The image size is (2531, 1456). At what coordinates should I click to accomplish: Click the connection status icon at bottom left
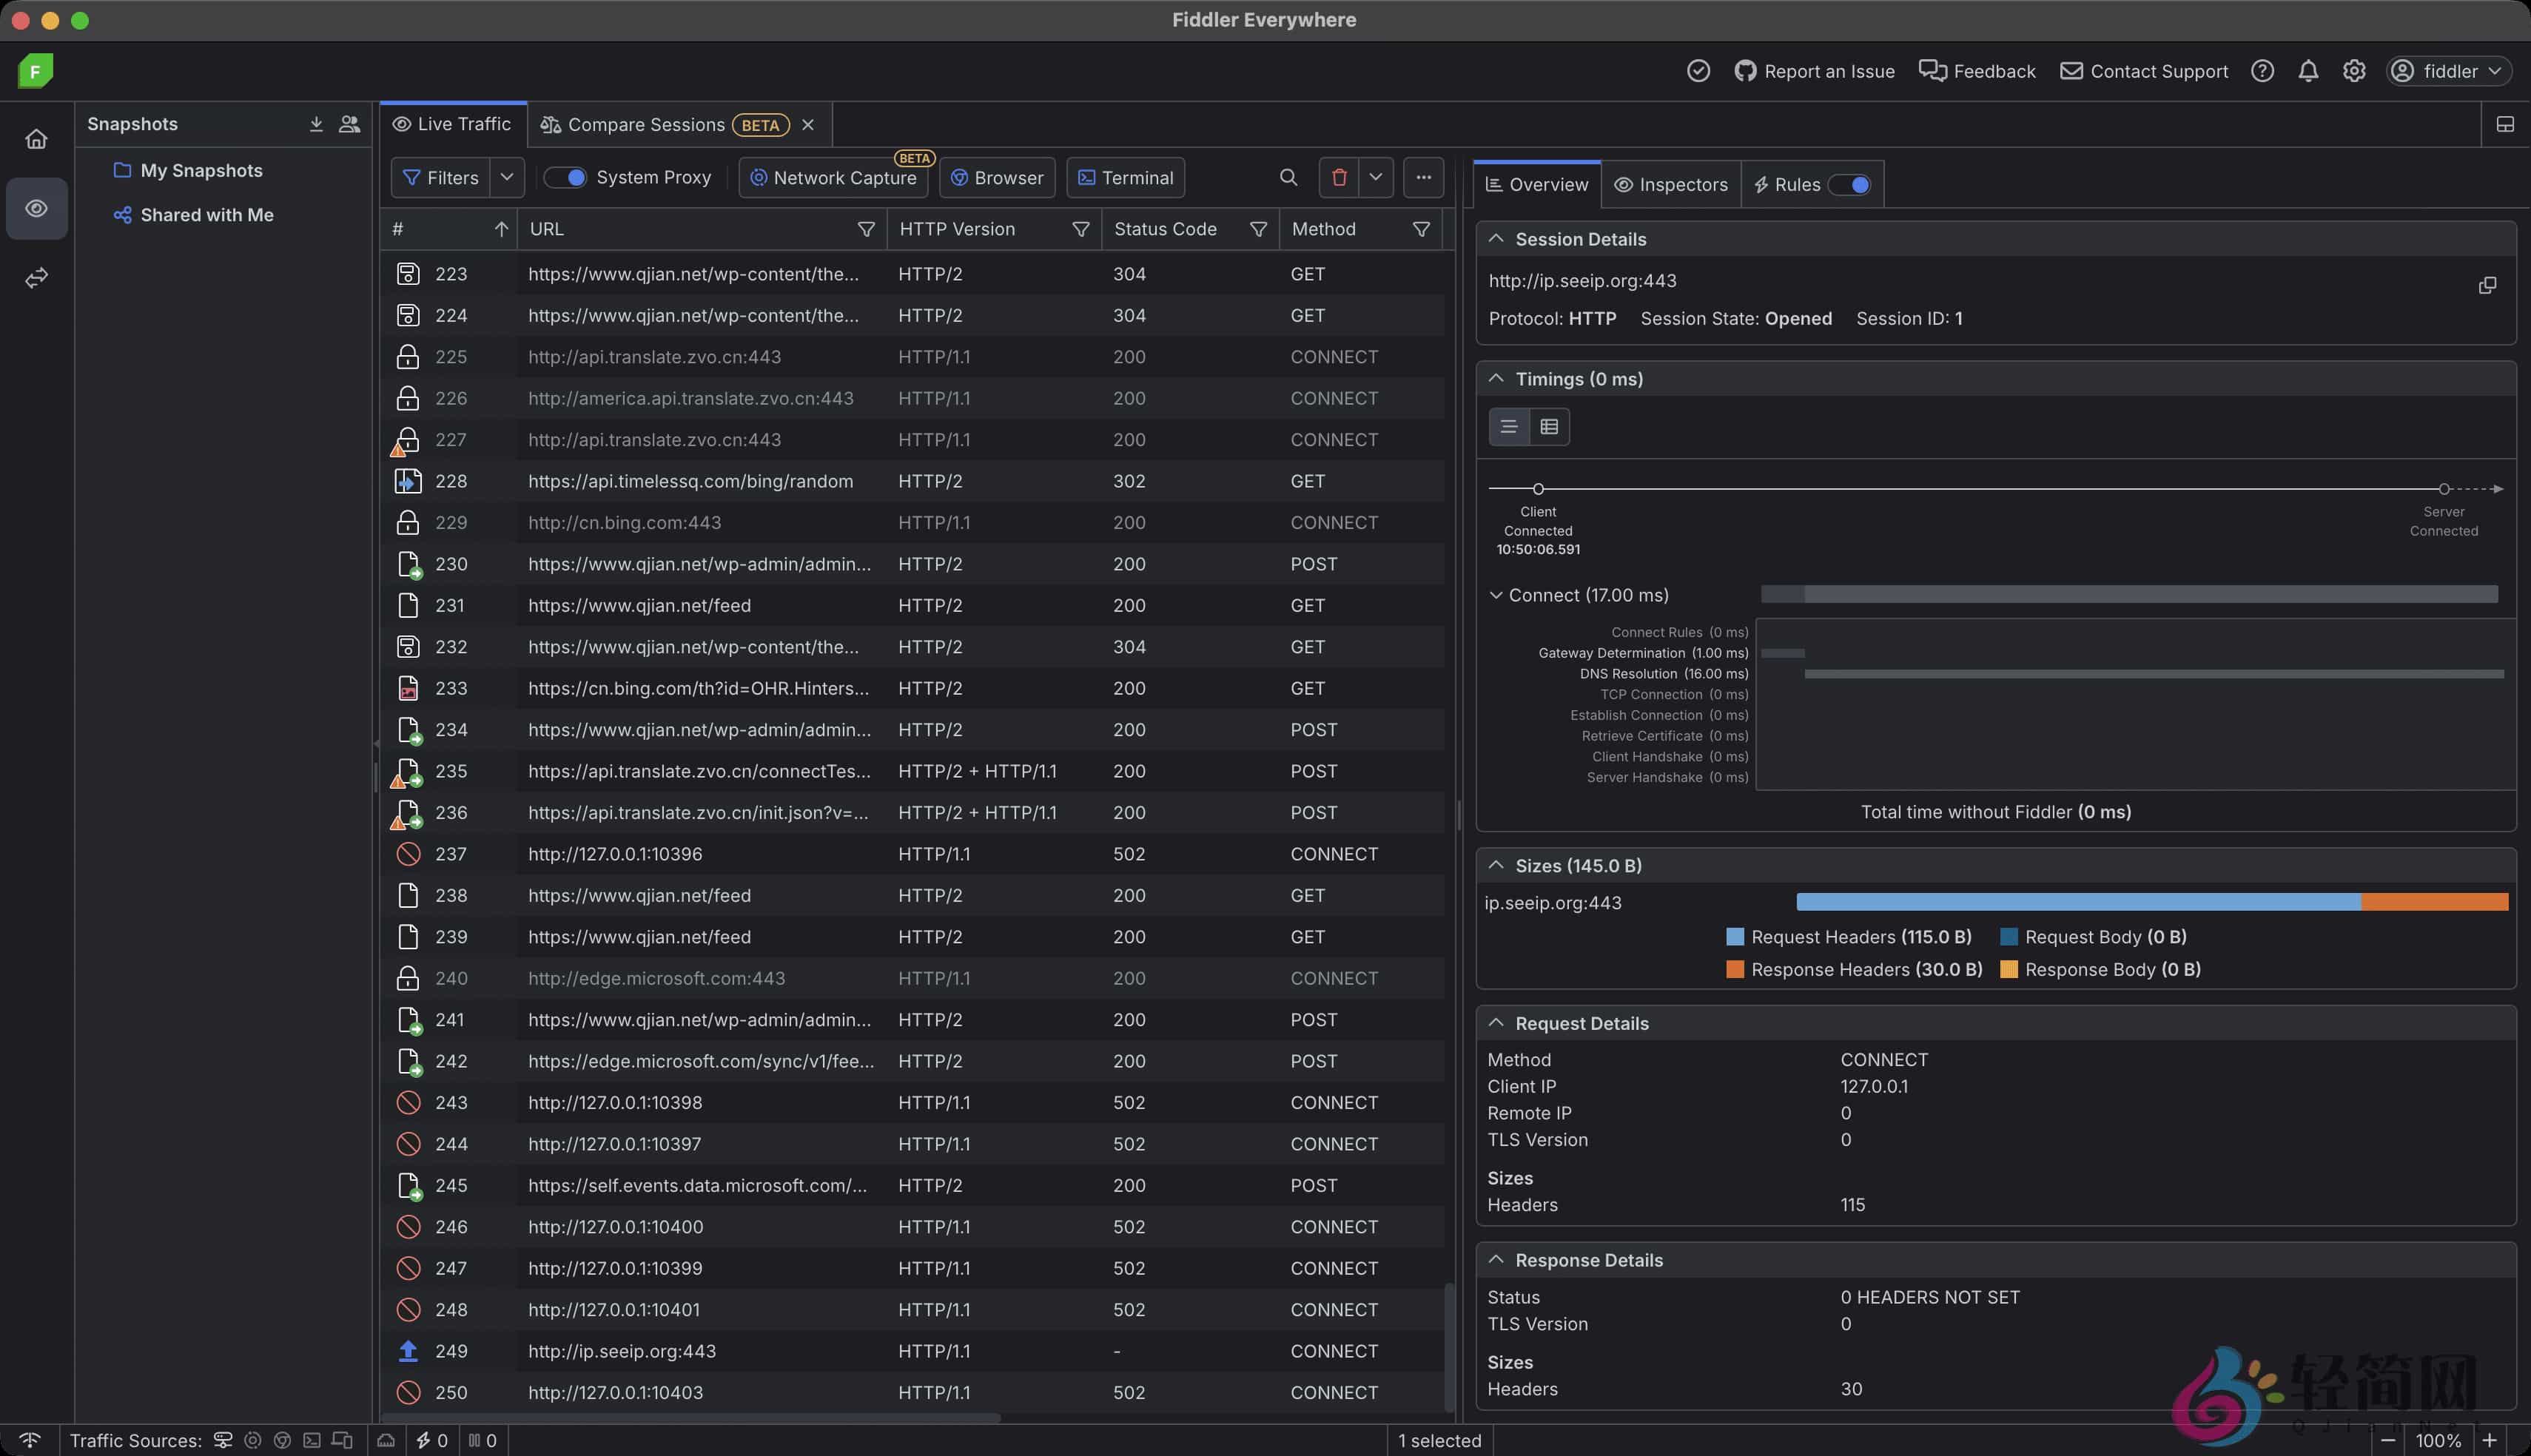pyautogui.click(x=30, y=1440)
